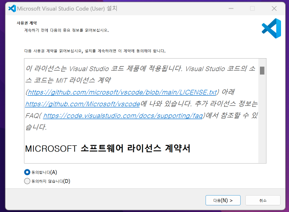
Task: Minimize the setup window
Action: [x=231, y=8]
